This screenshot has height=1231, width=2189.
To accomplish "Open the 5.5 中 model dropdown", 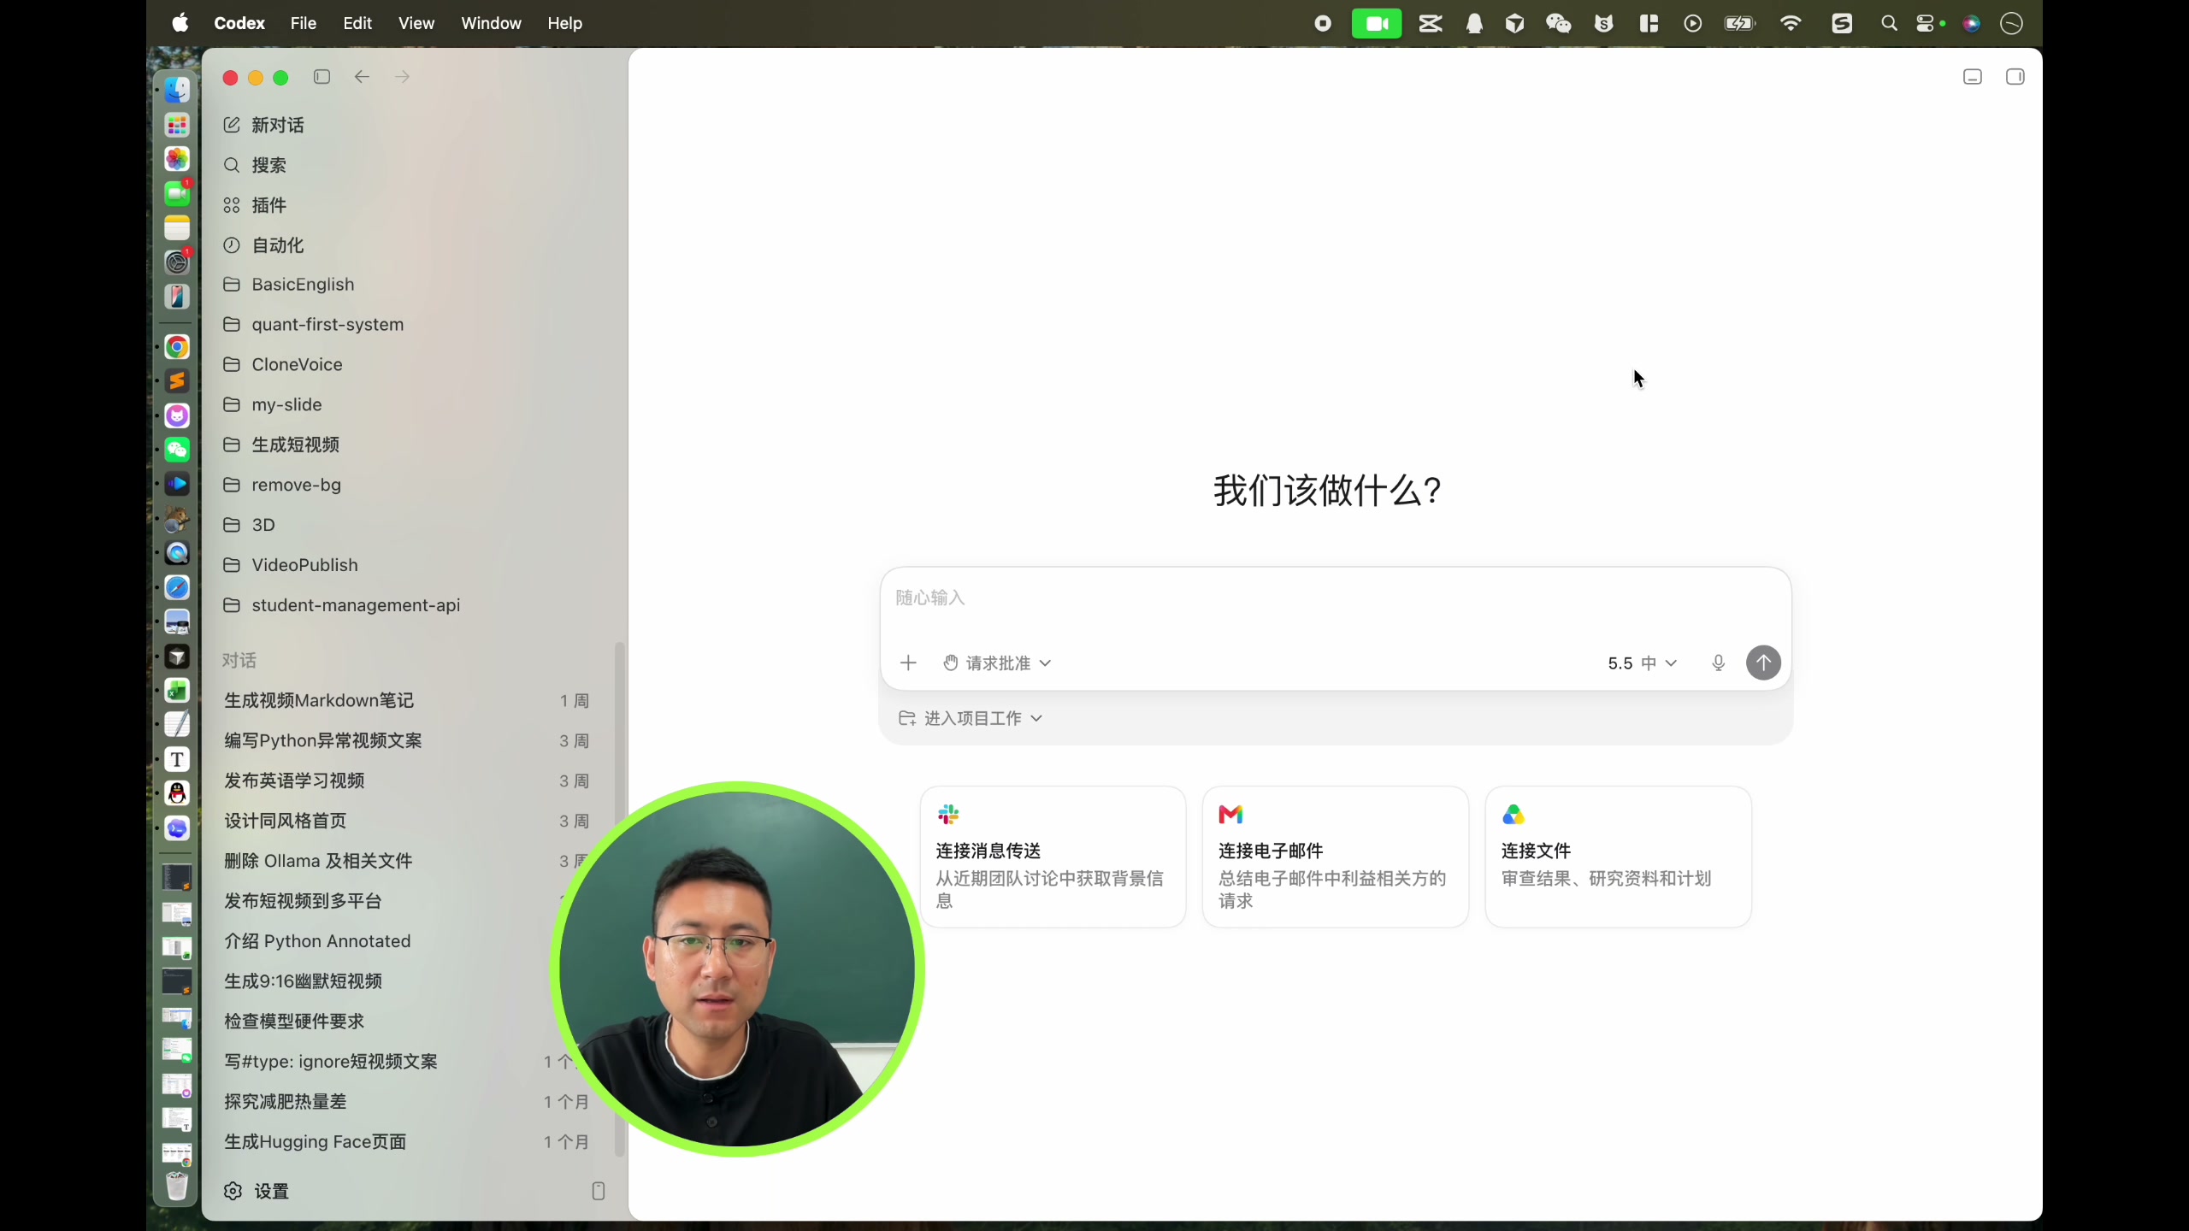I will pos(1642,663).
